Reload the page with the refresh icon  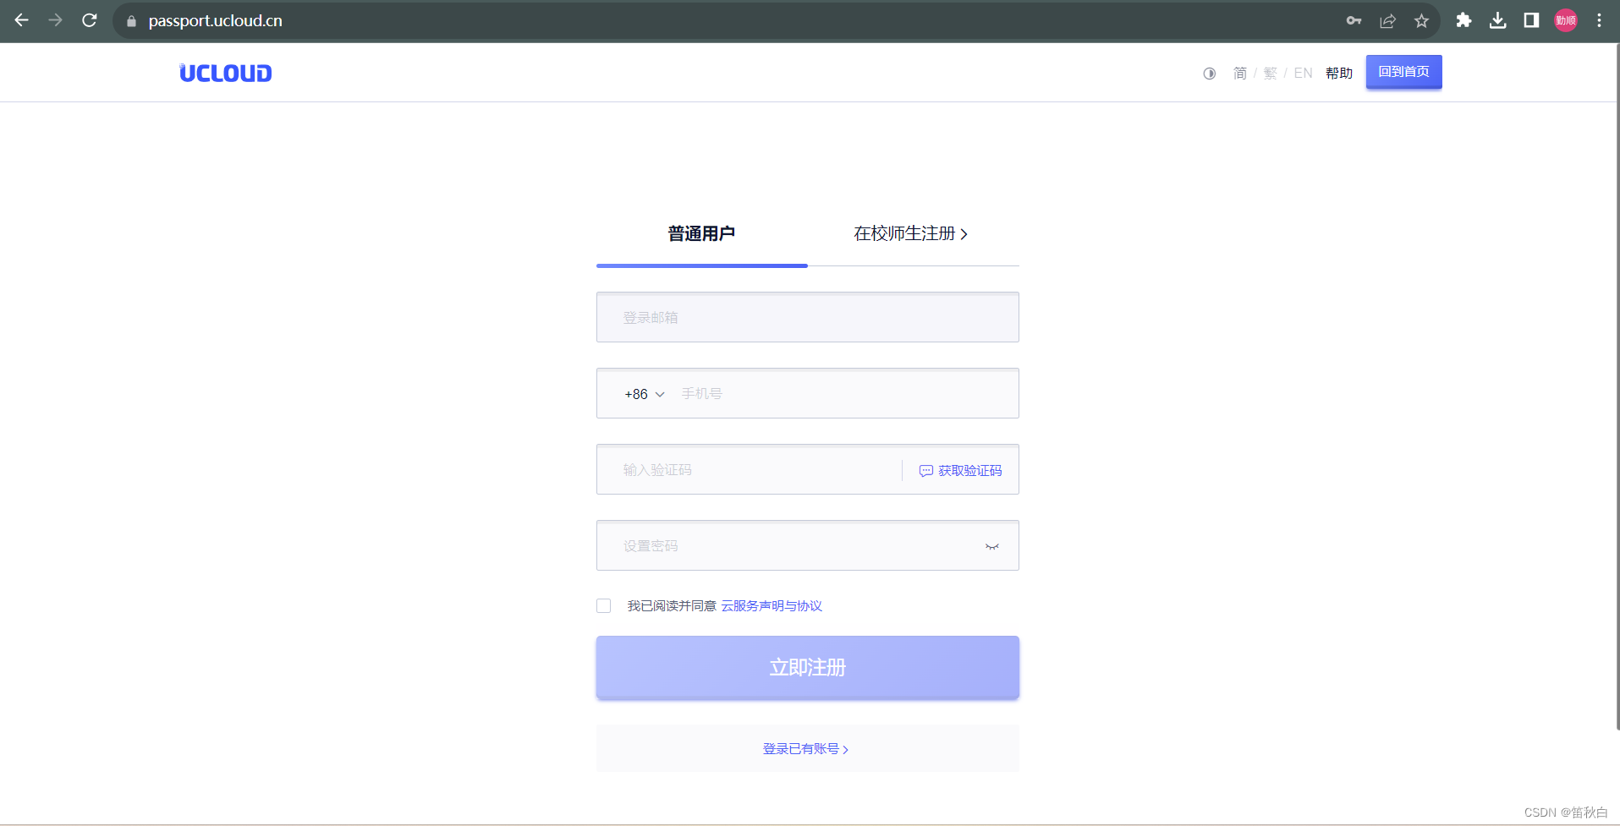point(90,20)
